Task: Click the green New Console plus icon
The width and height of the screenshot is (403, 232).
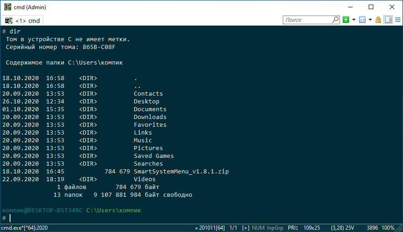Action: click(x=346, y=20)
